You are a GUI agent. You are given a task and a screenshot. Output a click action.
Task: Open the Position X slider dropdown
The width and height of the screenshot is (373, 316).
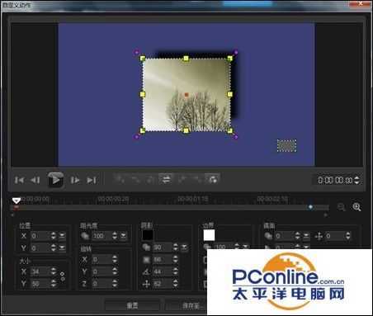pyautogui.click(x=62, y=236)
